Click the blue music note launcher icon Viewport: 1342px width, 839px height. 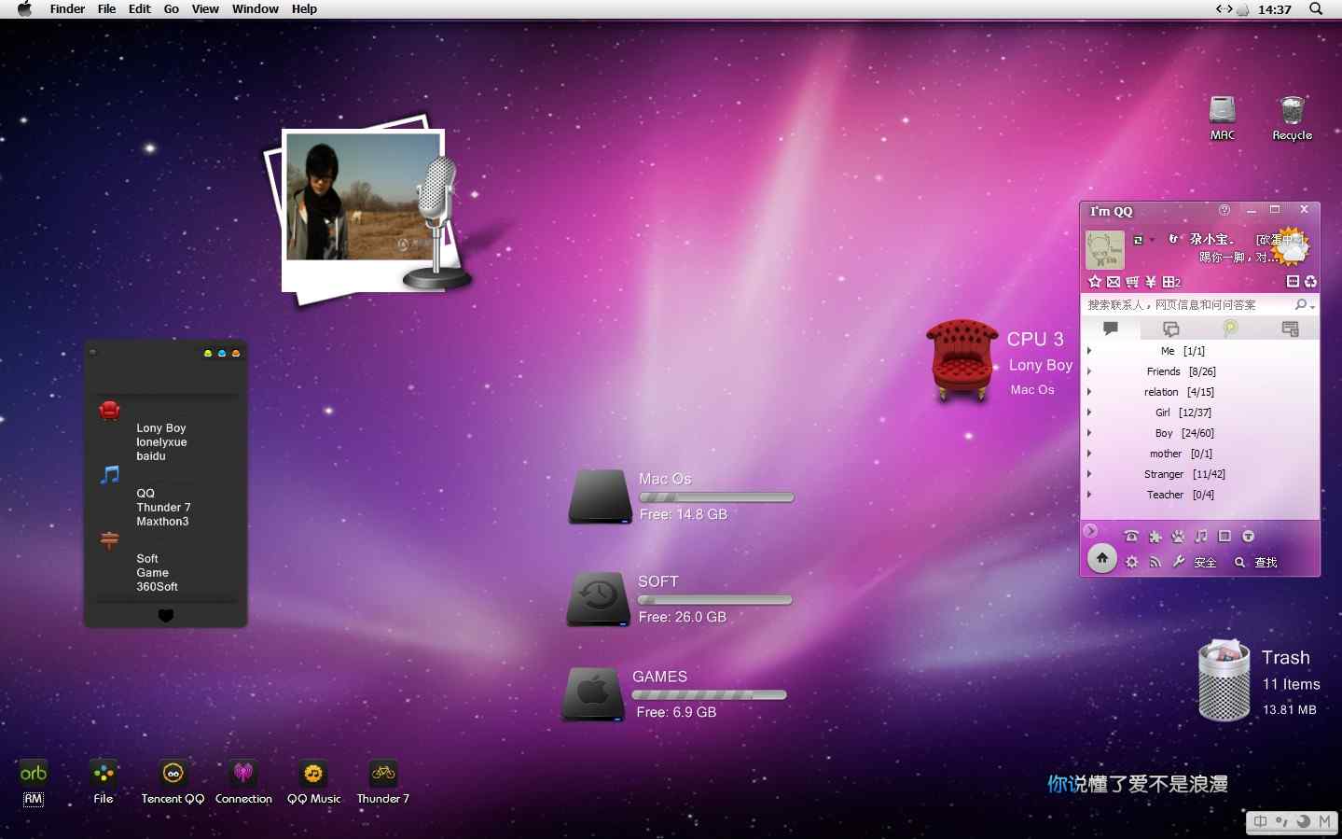click(x=110, y=474)
